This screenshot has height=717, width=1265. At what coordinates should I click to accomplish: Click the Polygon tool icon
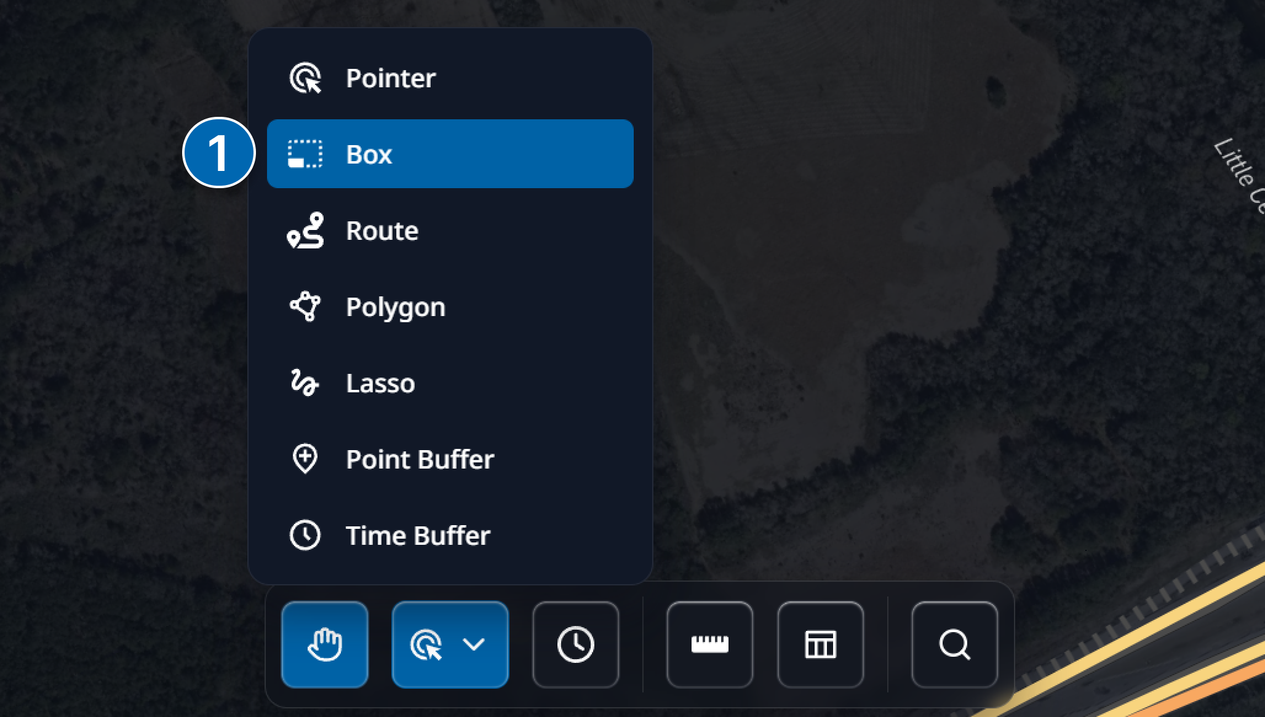pyautogui.click(x=305, y=306)
